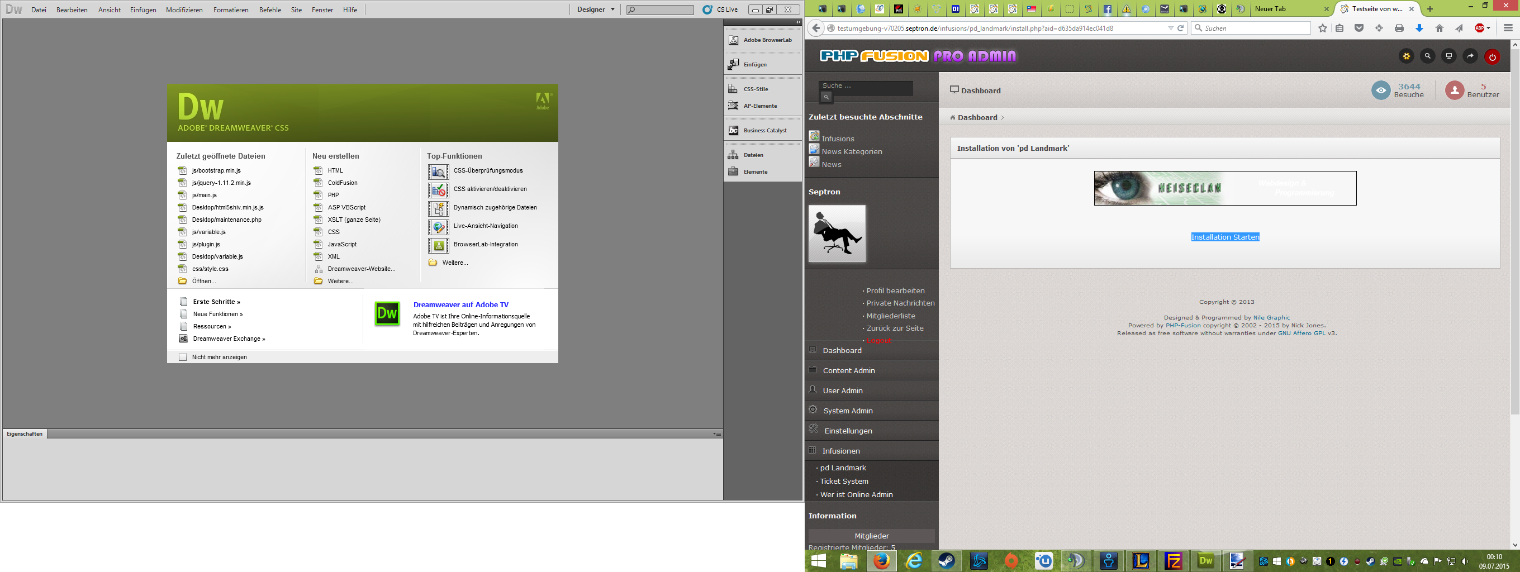Open the Dateien panel in Dreamweaver
This screenshot has height=572, width=1520.
click(753, 155)
